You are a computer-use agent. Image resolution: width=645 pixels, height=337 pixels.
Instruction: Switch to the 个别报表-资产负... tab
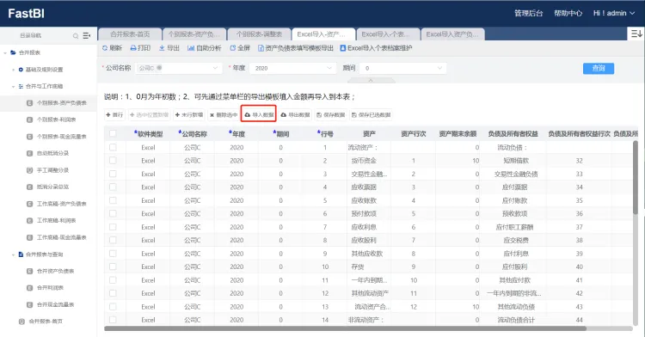[x=193, y=34]
